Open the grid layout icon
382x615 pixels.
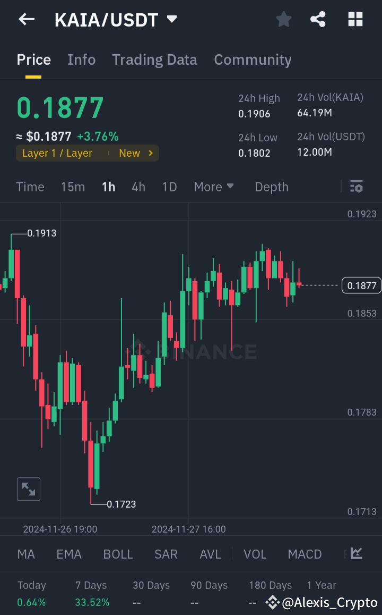click(x=355, y=19)
